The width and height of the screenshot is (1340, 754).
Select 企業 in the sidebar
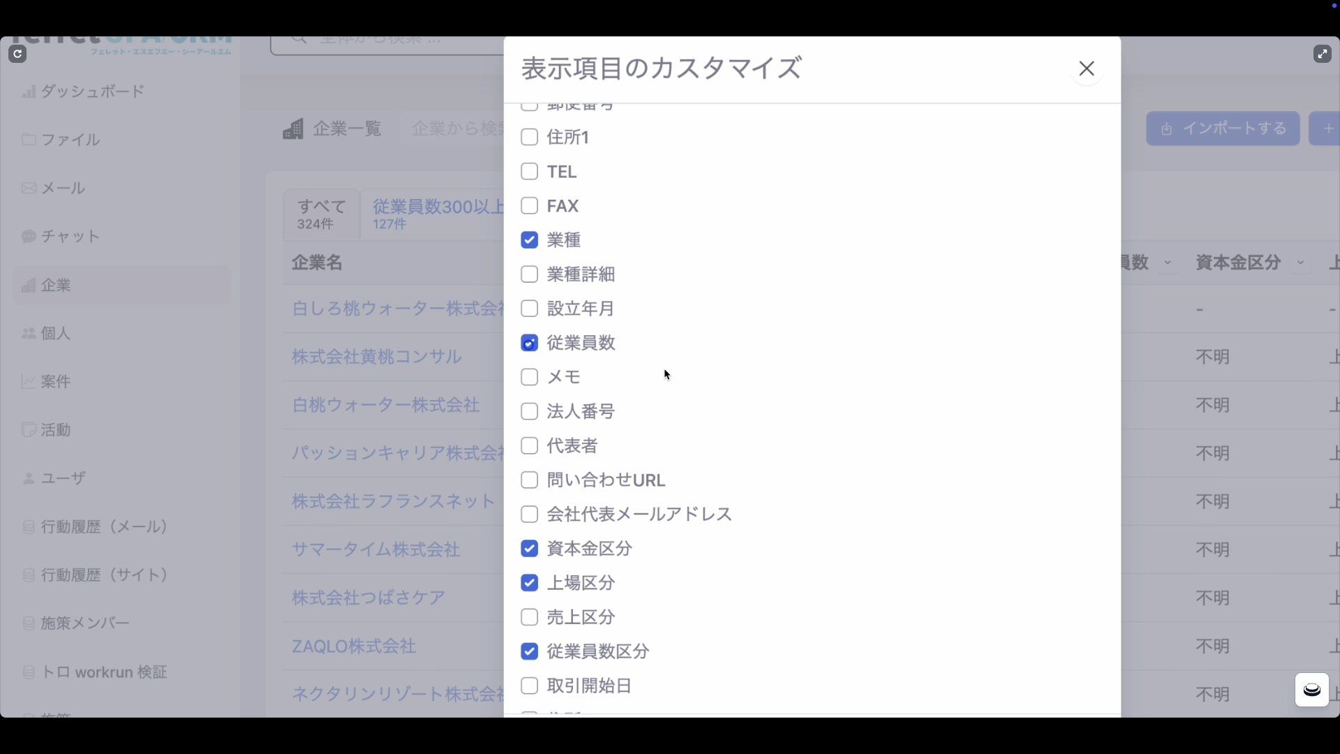point(121,285)
